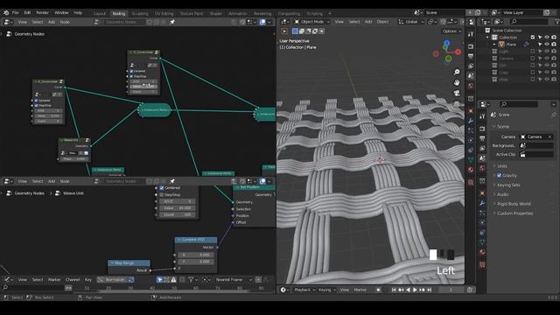Click the blue Z axis on gizmo
560x315 pixels.
[x=446, y=43]
